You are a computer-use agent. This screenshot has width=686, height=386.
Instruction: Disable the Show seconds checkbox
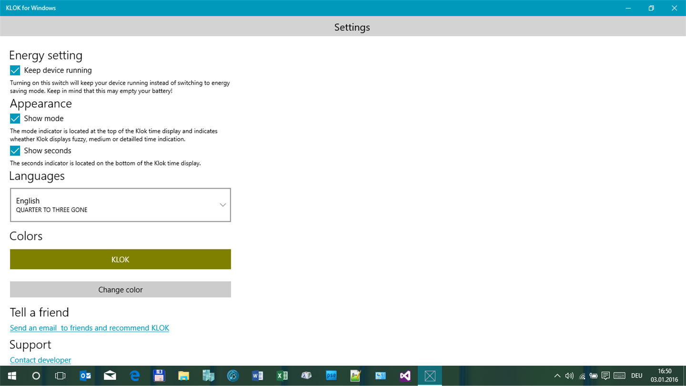point(15,151)
